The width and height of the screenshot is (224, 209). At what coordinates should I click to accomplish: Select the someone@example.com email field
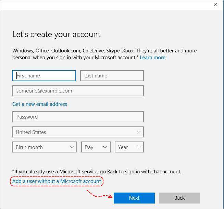click(78, 91)
